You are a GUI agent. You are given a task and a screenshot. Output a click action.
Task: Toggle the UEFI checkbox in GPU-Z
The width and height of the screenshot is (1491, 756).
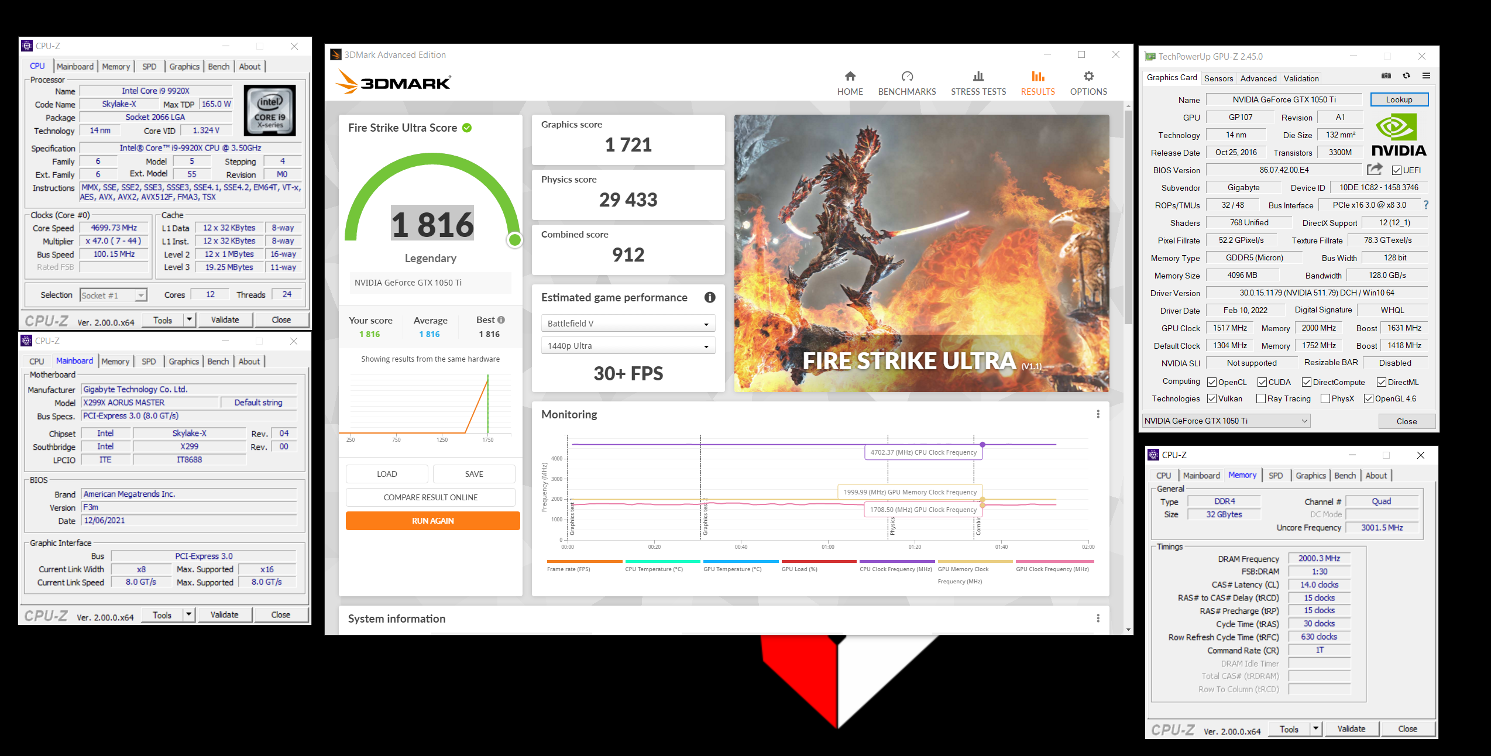1397,170
